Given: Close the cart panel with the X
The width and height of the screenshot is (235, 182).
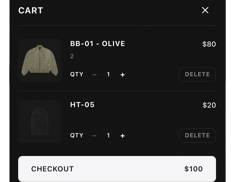Looking at the screenshot, I should (x=205, y=10).
